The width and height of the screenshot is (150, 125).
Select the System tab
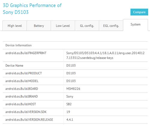coord(136,25)
